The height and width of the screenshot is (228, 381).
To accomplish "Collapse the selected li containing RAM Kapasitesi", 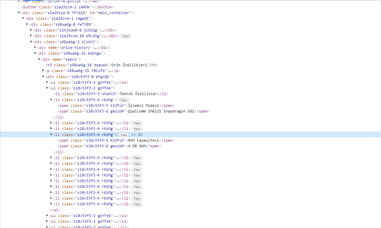I will click(51, 135).
